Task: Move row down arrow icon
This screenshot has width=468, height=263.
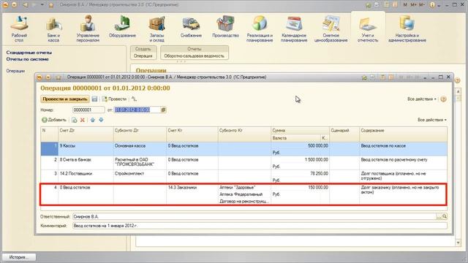Action: point(101,120)
